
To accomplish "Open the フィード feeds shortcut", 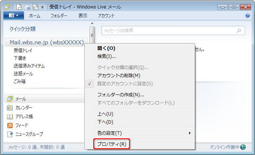I will (x=18, y=125).
